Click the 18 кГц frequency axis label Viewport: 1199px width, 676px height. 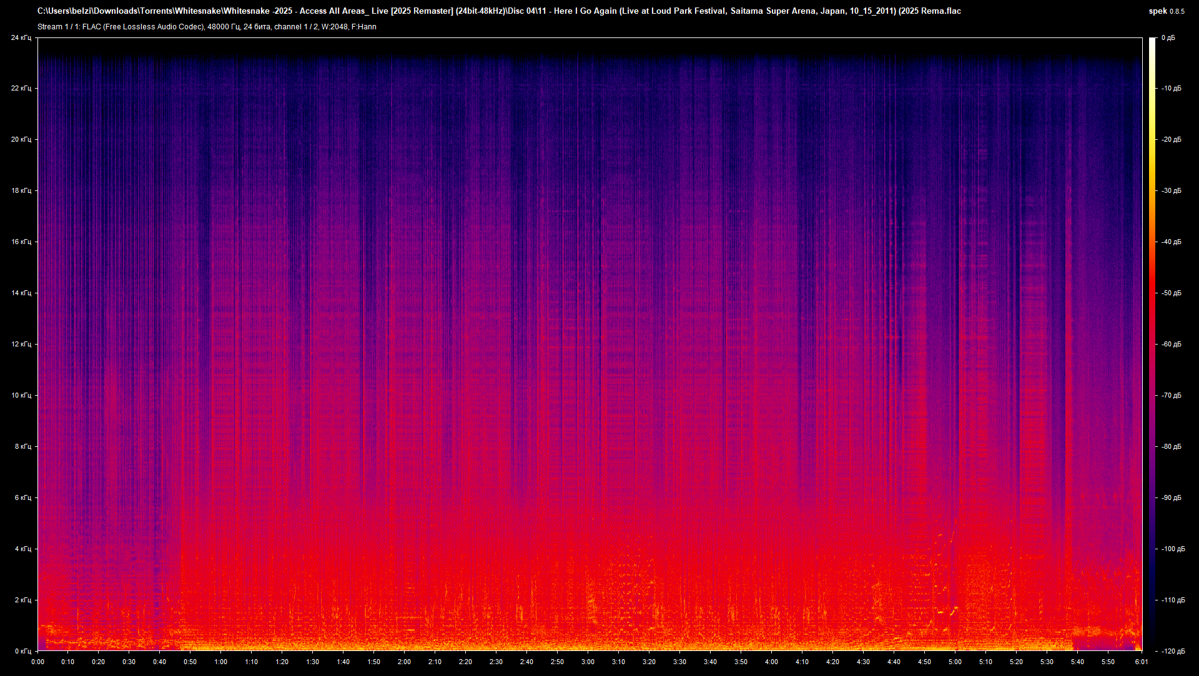[x=21, y=190]
